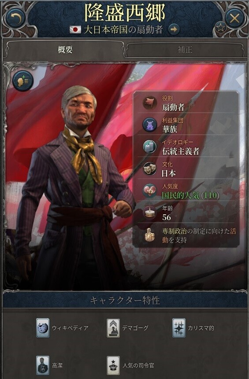Close the character panel
This screenshot has height=379, width=249.
234,18
